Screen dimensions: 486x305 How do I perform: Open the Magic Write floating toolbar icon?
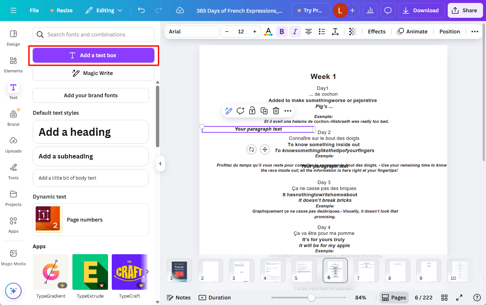point(229,111)
